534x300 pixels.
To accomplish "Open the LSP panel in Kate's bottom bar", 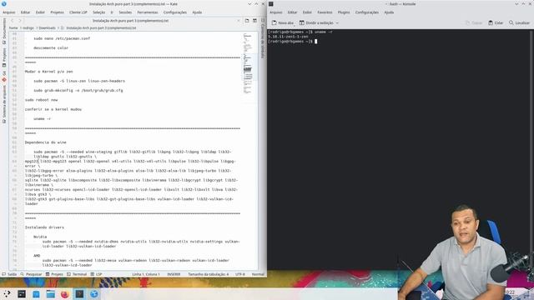I will tap(97, 274).
